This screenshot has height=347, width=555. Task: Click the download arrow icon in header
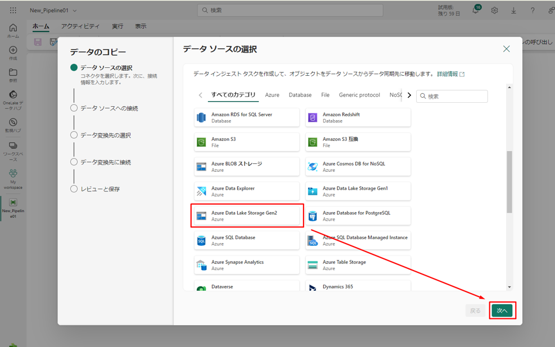pyautogui.click(x=513, y=11)
